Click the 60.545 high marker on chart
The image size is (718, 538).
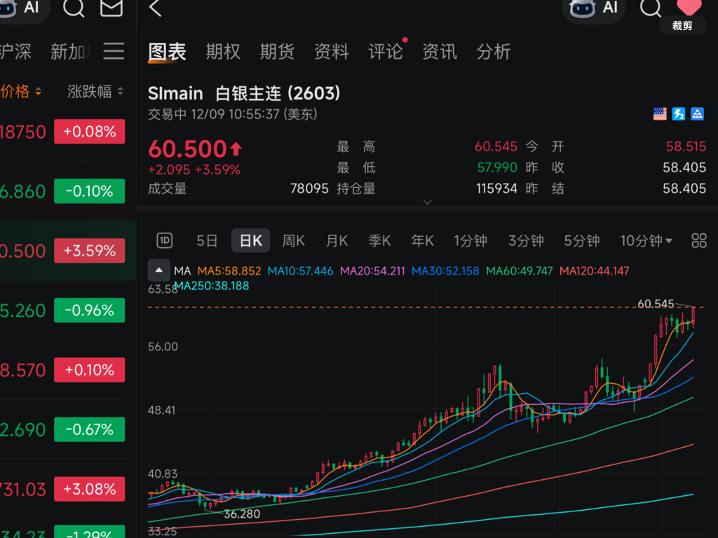tap(656, 304)
